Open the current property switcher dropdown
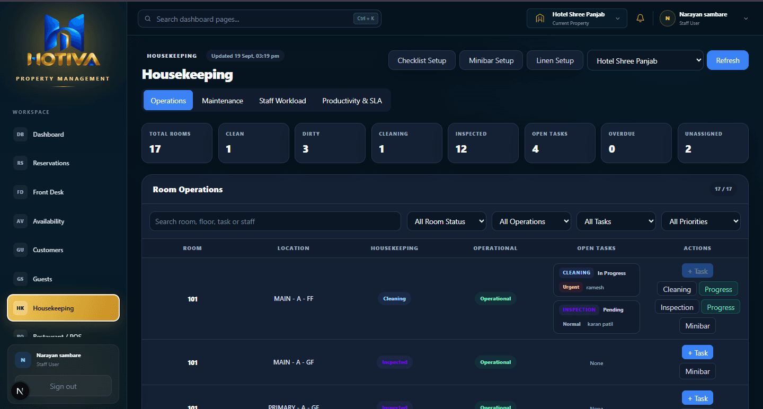This screenshot has height=409, width=763. coord(576,18)
